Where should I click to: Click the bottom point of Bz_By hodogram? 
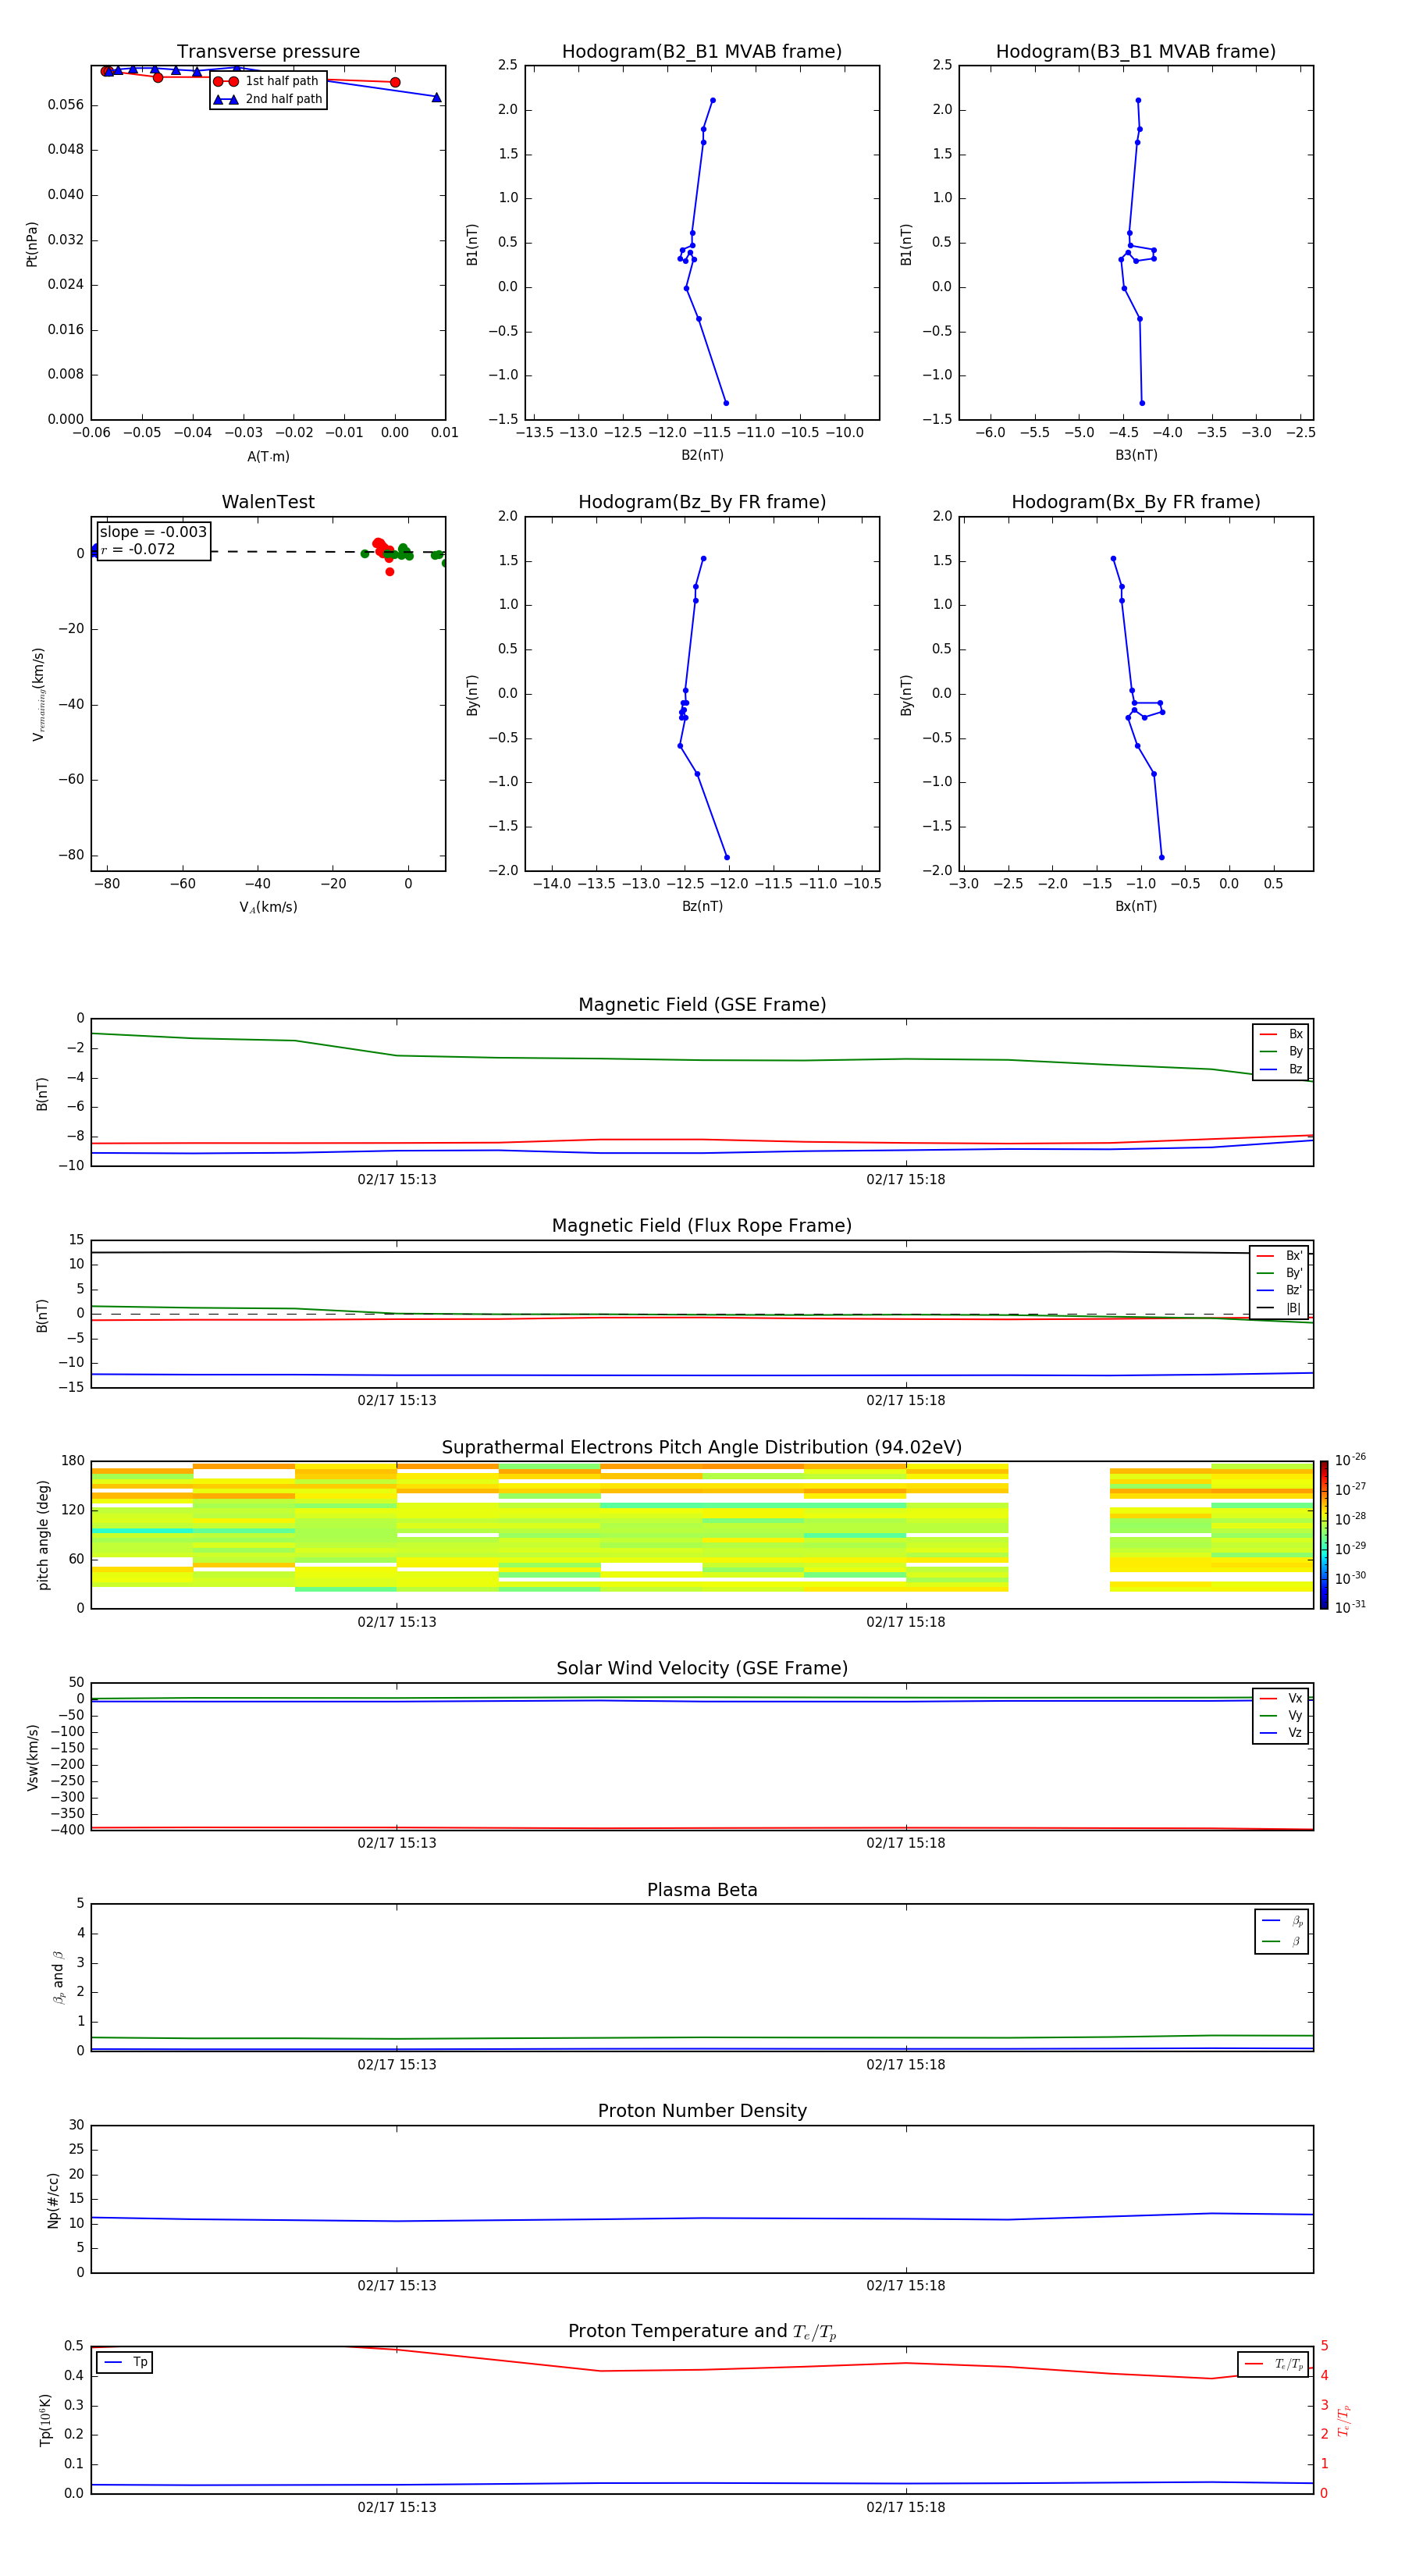click(x=727, y=857)
